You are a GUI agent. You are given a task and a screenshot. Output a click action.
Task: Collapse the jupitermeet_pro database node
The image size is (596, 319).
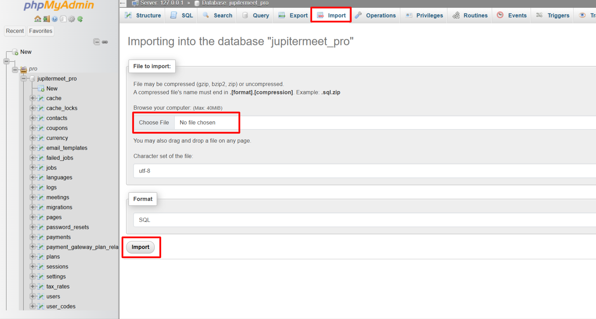tap(23, 79)
